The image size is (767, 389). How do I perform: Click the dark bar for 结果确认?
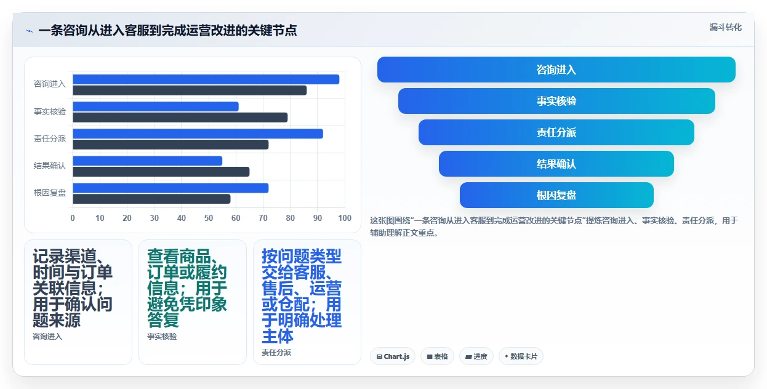click(161, 172)
